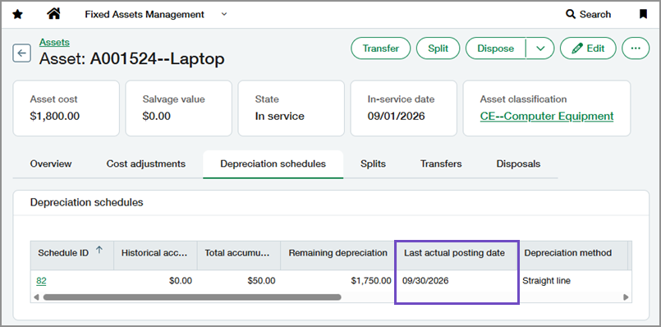The image size is (661, 327).
Task: Click the Depreciation method column header
Action: click(573, 256)
